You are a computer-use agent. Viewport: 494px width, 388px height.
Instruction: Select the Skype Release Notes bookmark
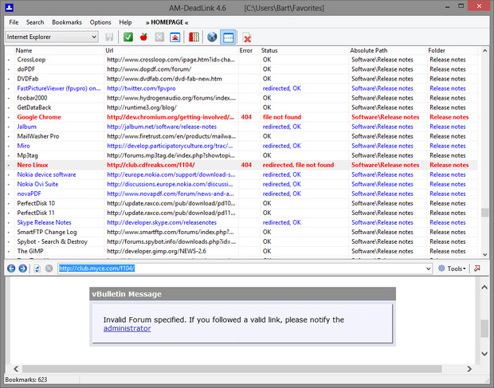pyautogui.click(x=44, y=222)
